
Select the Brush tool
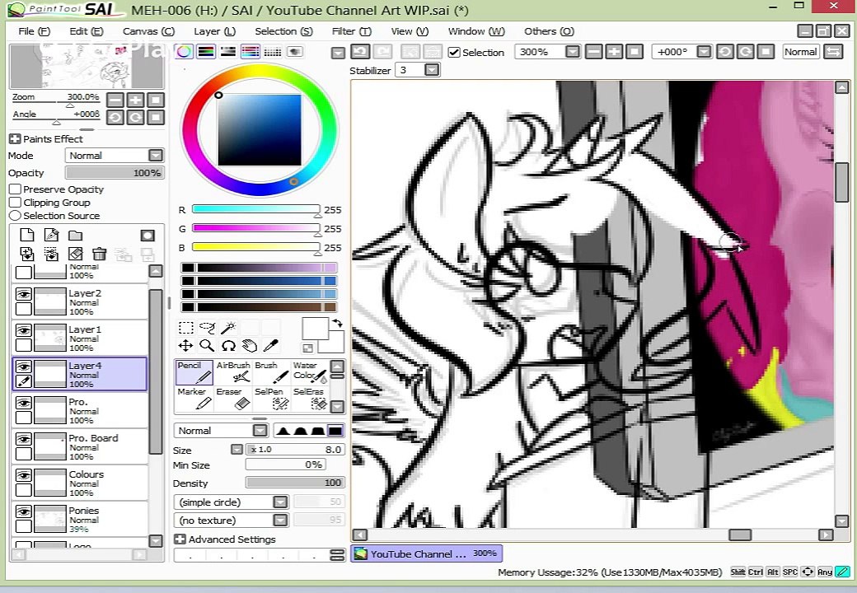point(272,371)
